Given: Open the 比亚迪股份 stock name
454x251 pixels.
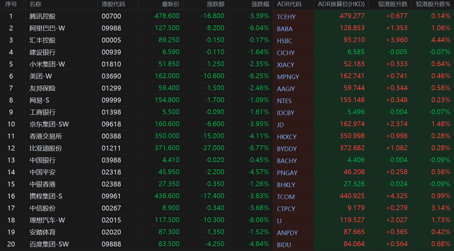Looking at the screenshot, I should coord(46,148).
